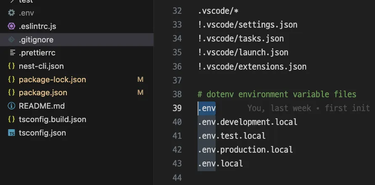Open package.json in the explorer

pyautogui.click(x=43, y=93)
